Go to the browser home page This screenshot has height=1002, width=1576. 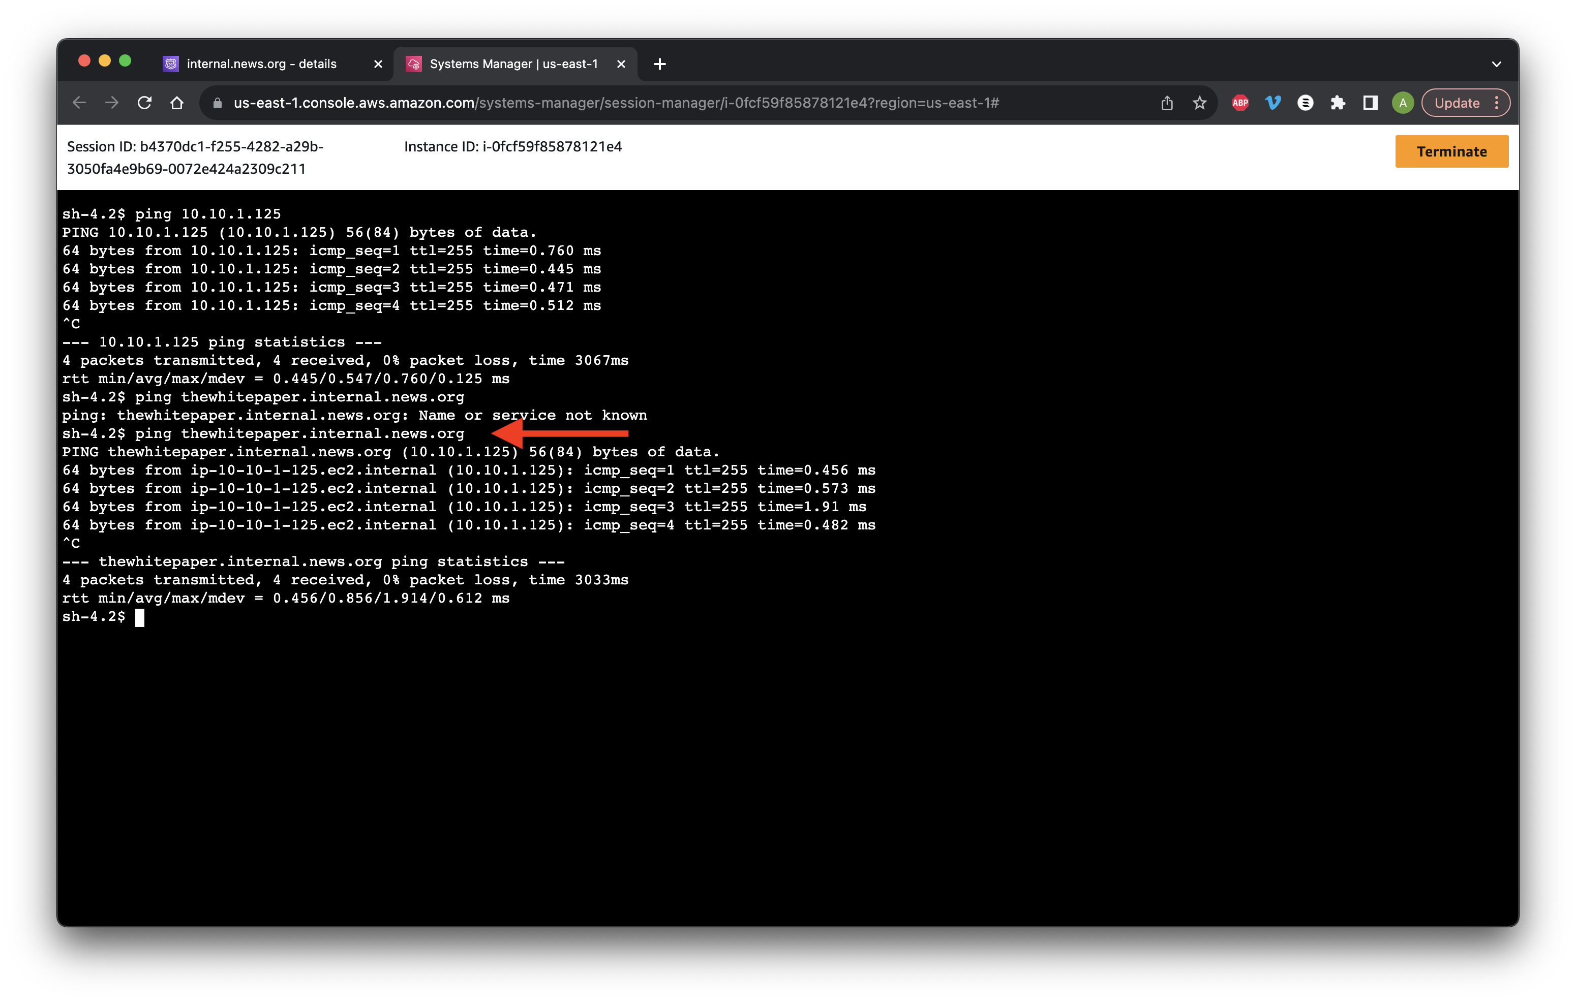coord(177,103)
